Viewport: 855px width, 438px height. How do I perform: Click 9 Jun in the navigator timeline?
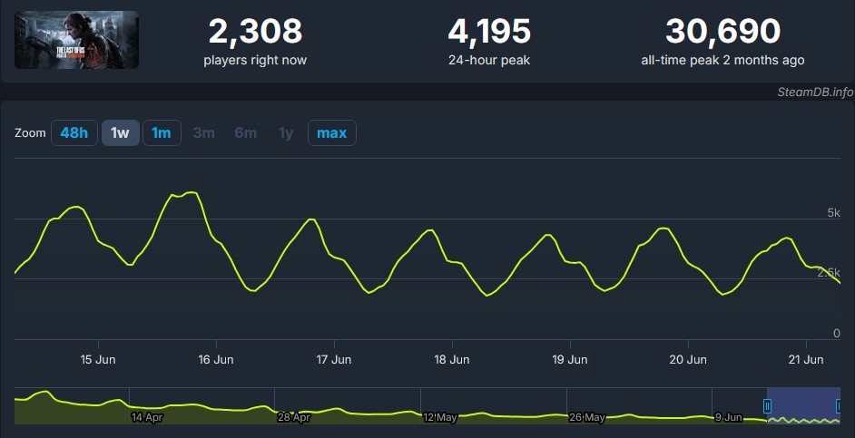(729, 418)
